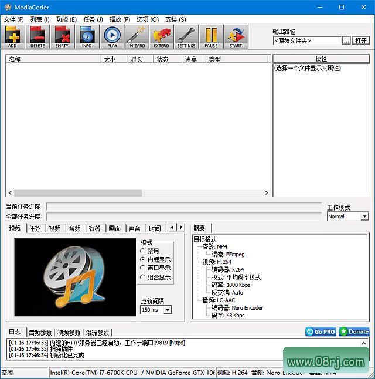Open the 支持 (S) menu
This screenshot has height=379, width=375.
176,19
